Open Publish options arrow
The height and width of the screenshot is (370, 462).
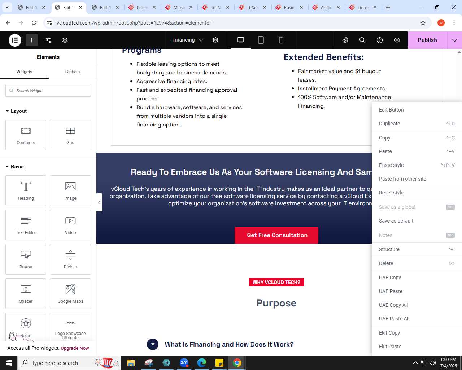coord(455,40)
